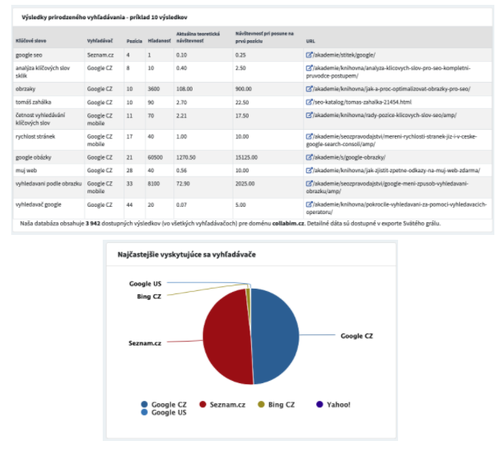Toggle Google CZ legend dot in chart legend
Viewport: 504px width, 449px height.
click(x=144, y=404)
